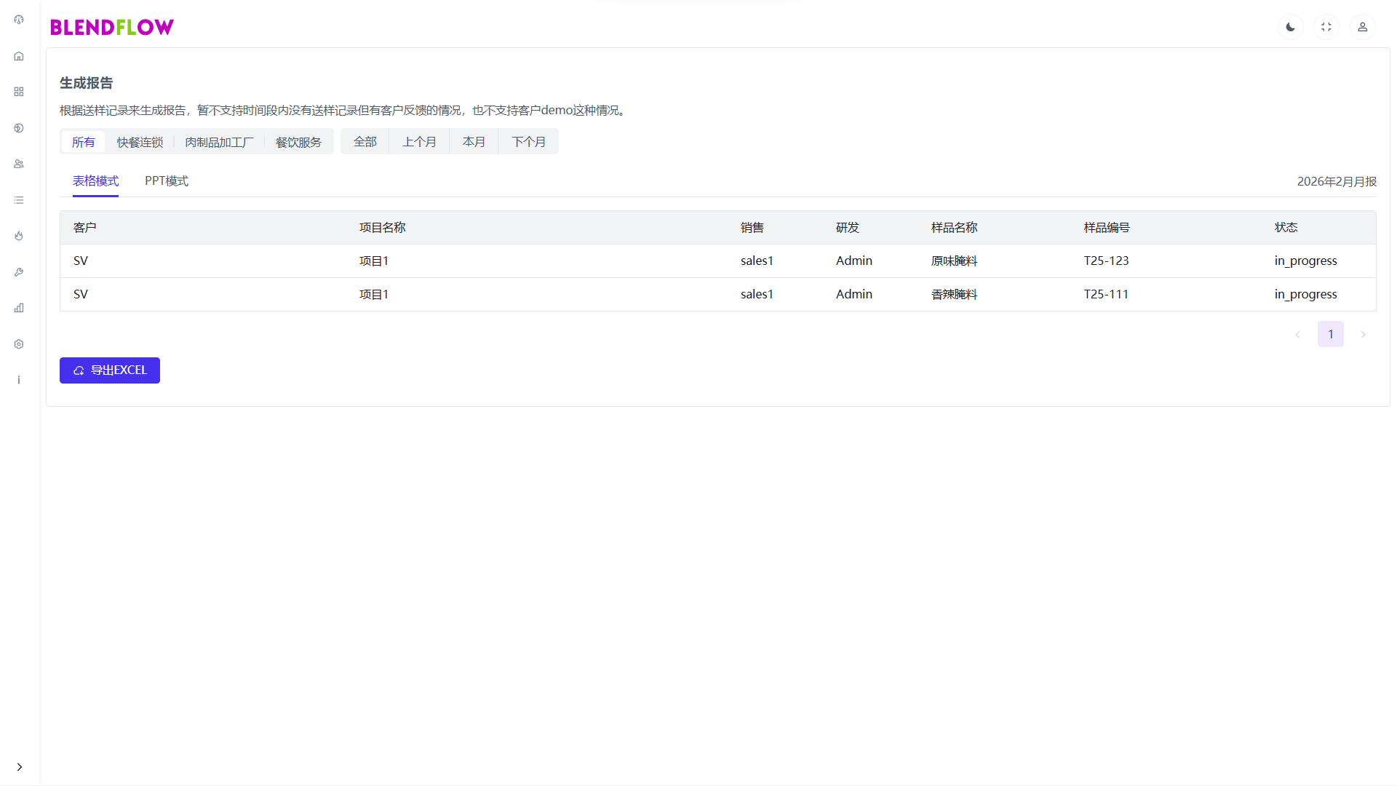Click page number 1 button
Screen dimensions: 1397x786
(x=1330, y=335)
